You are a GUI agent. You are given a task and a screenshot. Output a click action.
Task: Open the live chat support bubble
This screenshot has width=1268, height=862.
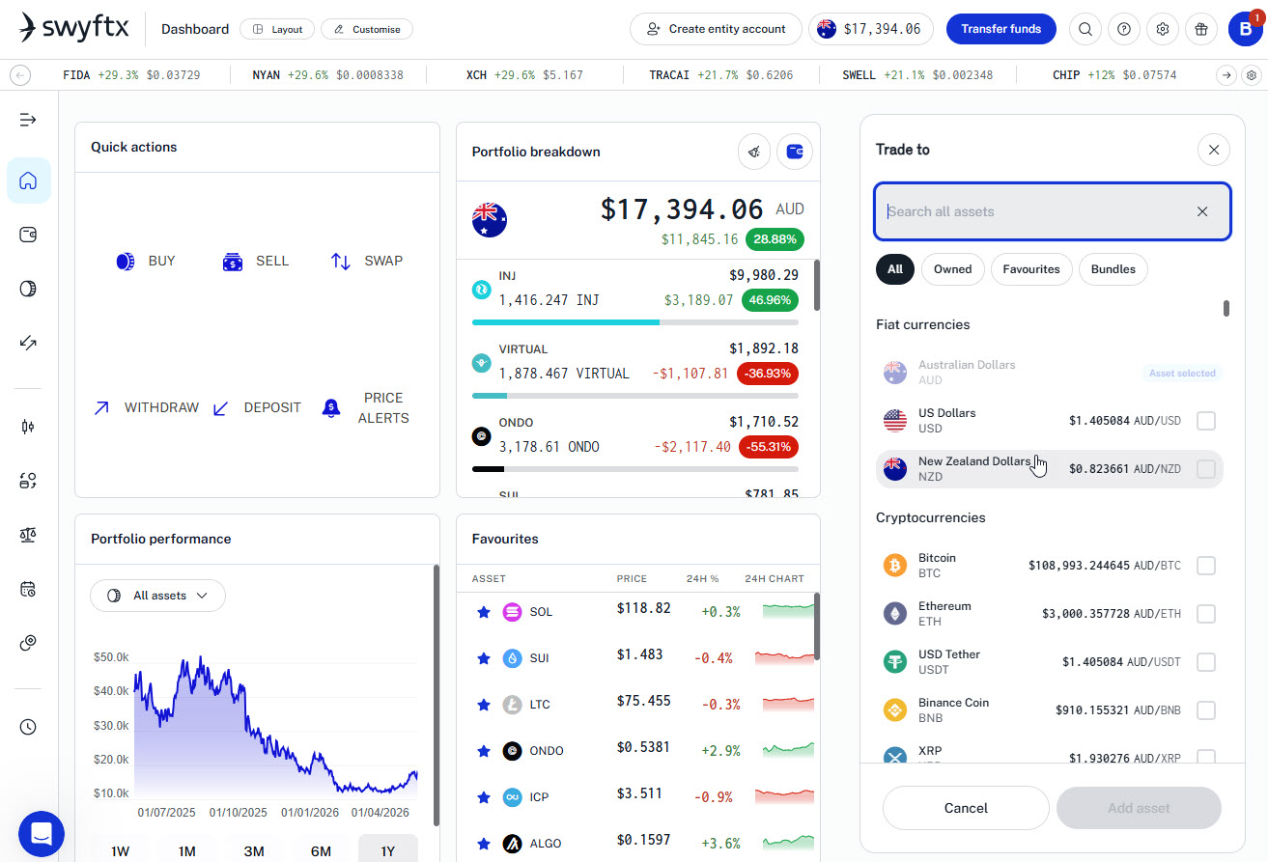pyautogui.click(x=42, y=834)
